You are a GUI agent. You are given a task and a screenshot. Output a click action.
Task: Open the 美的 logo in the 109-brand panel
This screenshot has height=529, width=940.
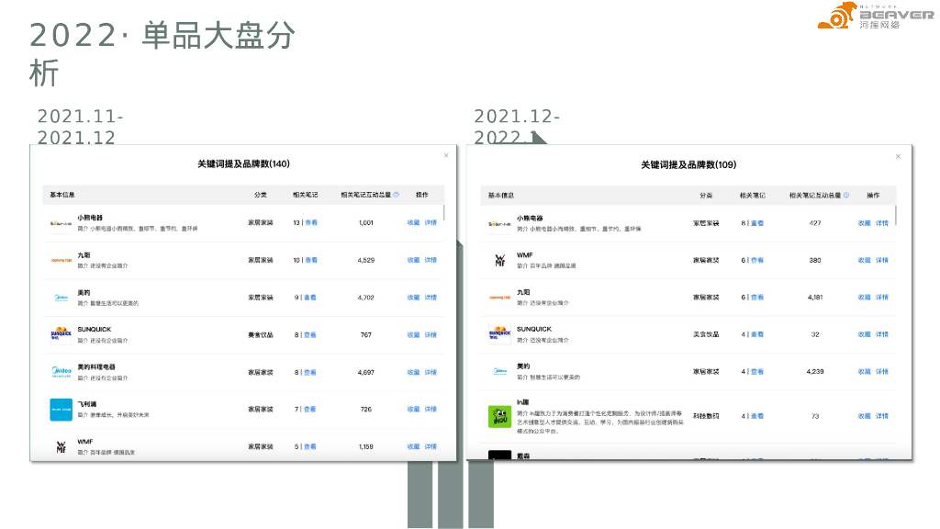click(x=500, y=371)
